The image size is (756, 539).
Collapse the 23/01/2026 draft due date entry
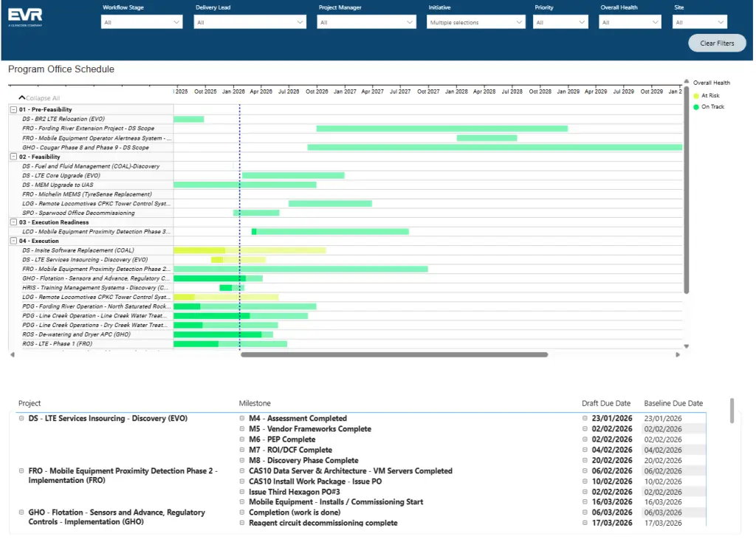pos(585,419)
